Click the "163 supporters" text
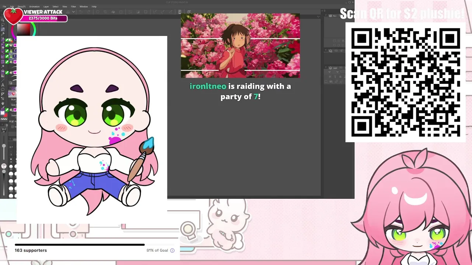This screenshot has height=265, width=472. click(31, 250)
